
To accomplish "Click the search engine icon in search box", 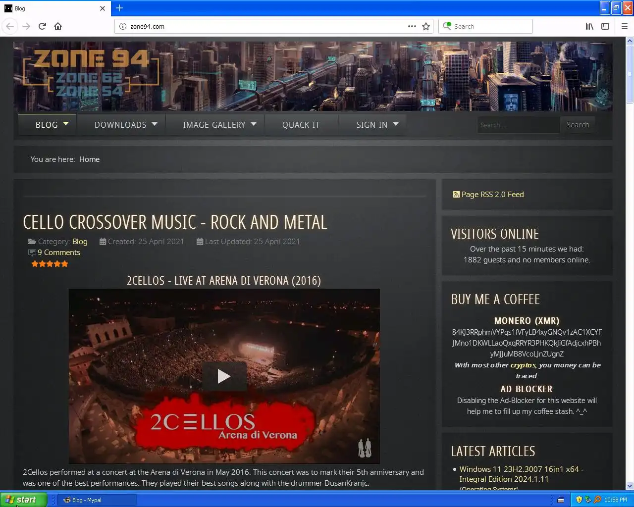I will 447,26.
